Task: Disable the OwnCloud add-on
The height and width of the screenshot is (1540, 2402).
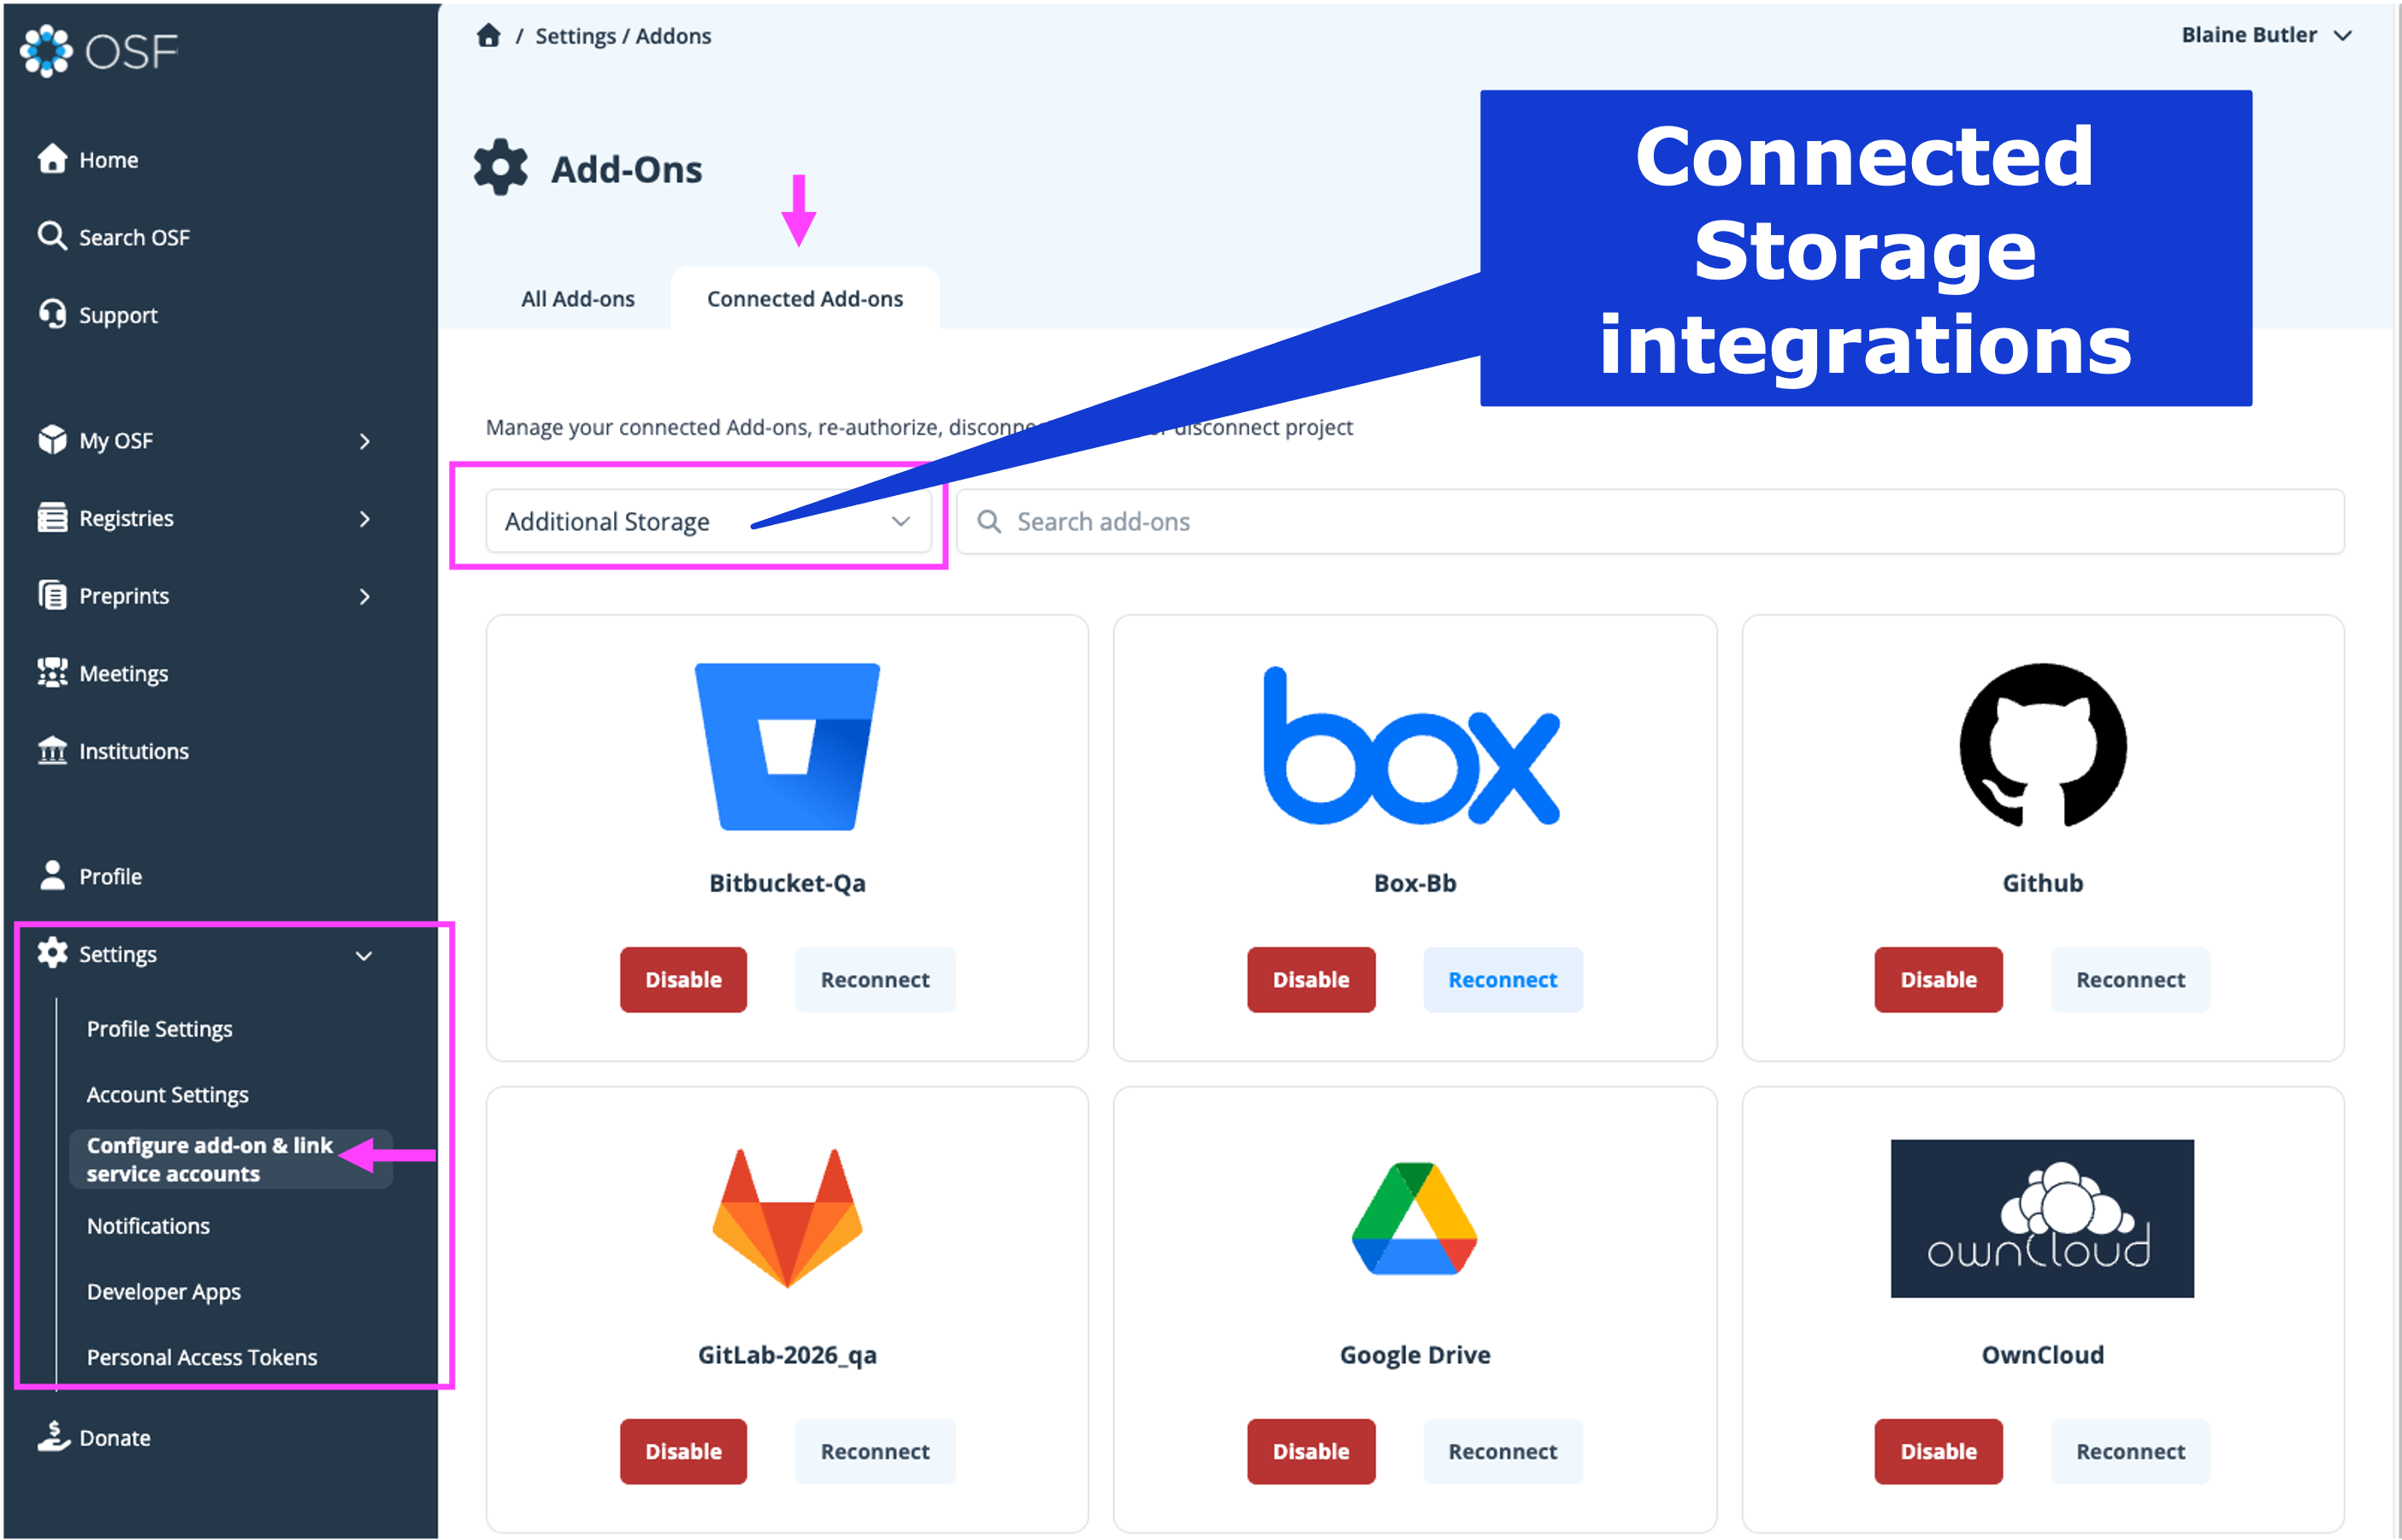Action: pyautogui.click(x=1938, y=1451)
